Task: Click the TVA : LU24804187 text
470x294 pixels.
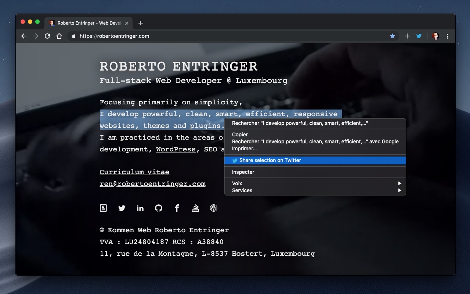Action: coord(134,242)
